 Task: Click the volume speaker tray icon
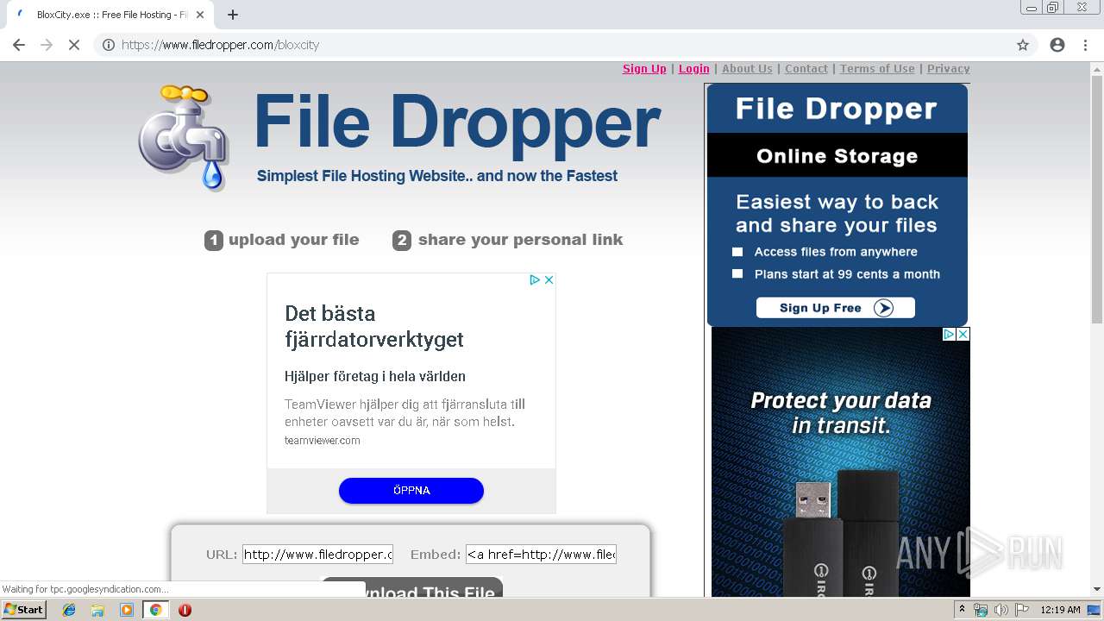pos(1000,610)
